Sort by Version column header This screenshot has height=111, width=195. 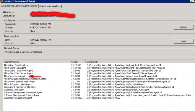78,62
